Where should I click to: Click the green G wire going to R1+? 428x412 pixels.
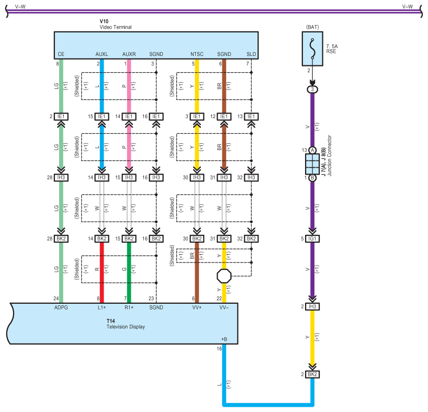[x=129, y=272]
